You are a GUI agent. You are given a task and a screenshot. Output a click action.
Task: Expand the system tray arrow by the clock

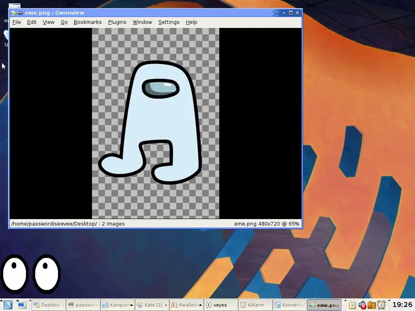389,301
